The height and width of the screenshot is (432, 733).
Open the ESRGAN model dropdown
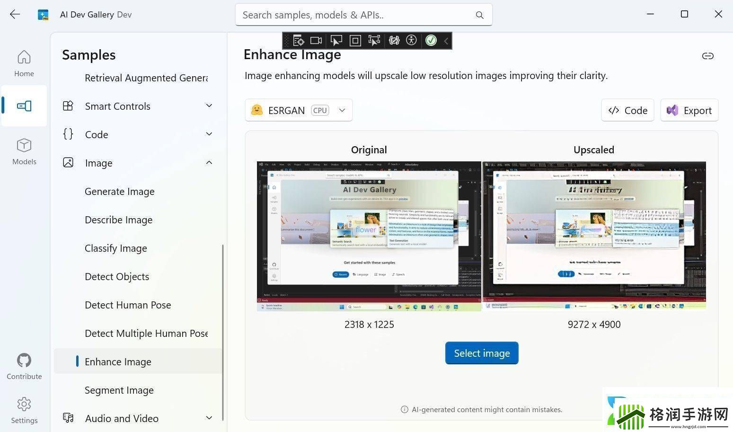(x=342, y=110)
